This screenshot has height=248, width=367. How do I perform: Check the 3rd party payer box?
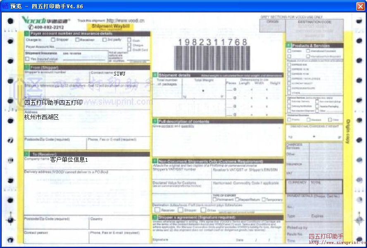click(x=104, y=40)
